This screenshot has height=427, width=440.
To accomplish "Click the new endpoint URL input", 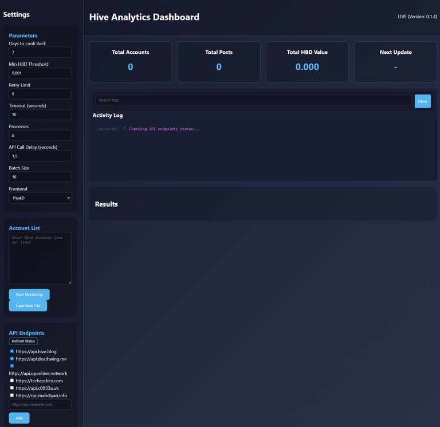I will [40, 405].
